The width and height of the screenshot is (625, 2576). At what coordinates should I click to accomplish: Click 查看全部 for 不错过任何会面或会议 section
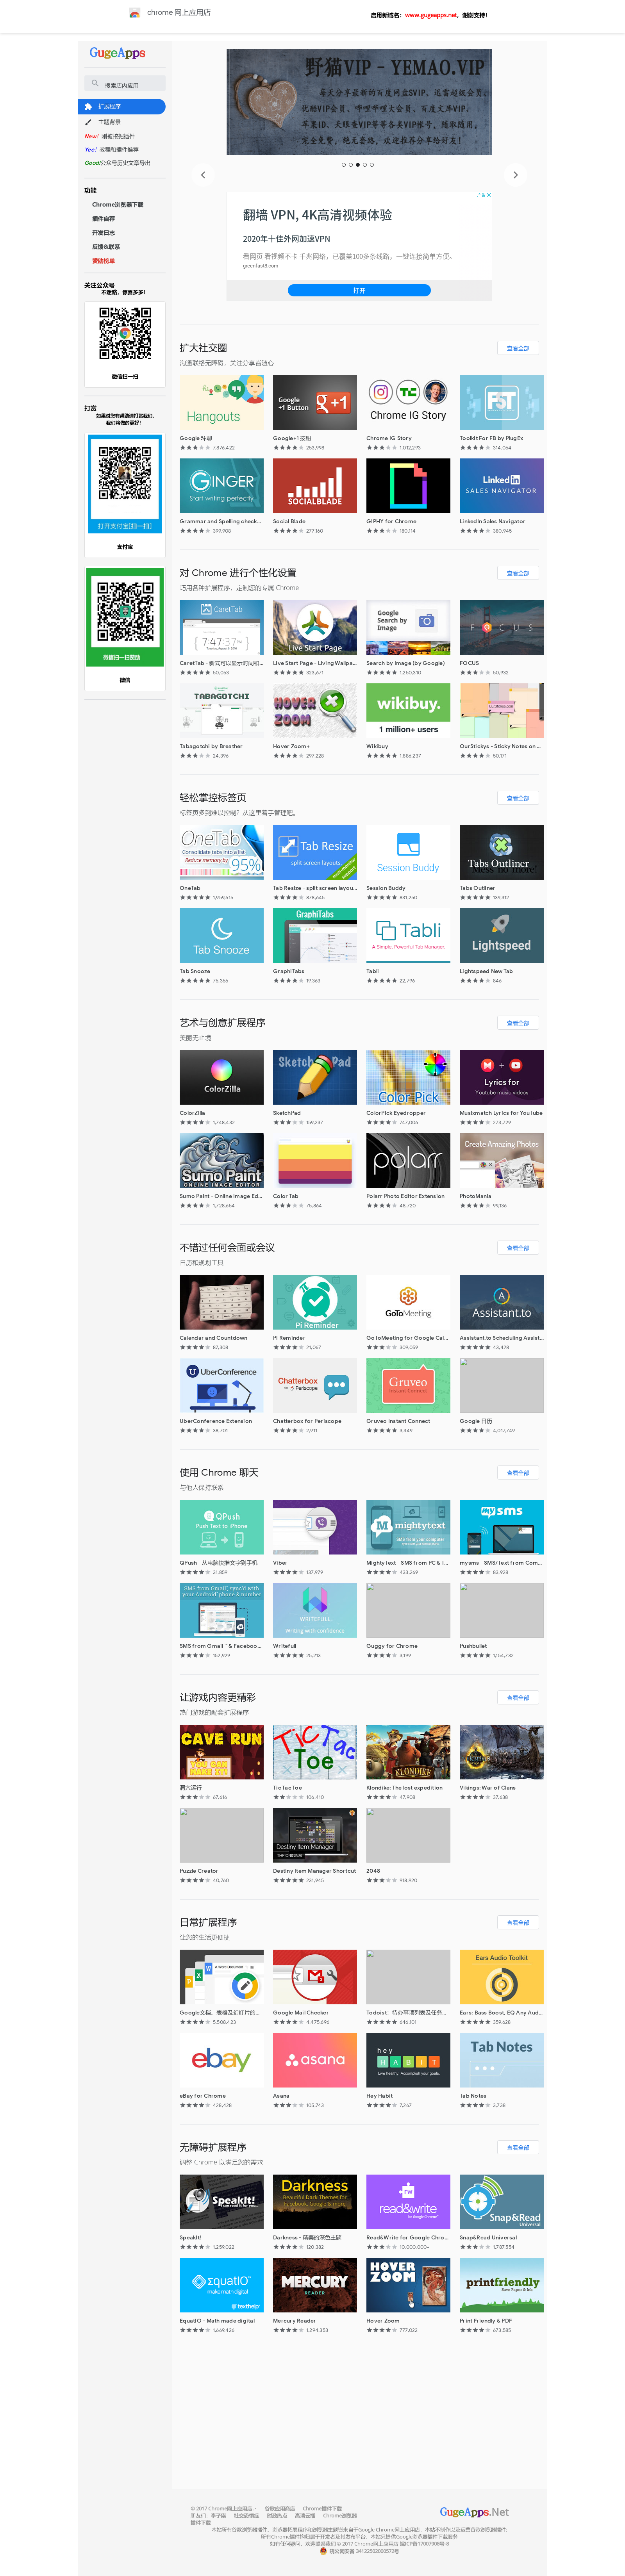coord(518,1248)
